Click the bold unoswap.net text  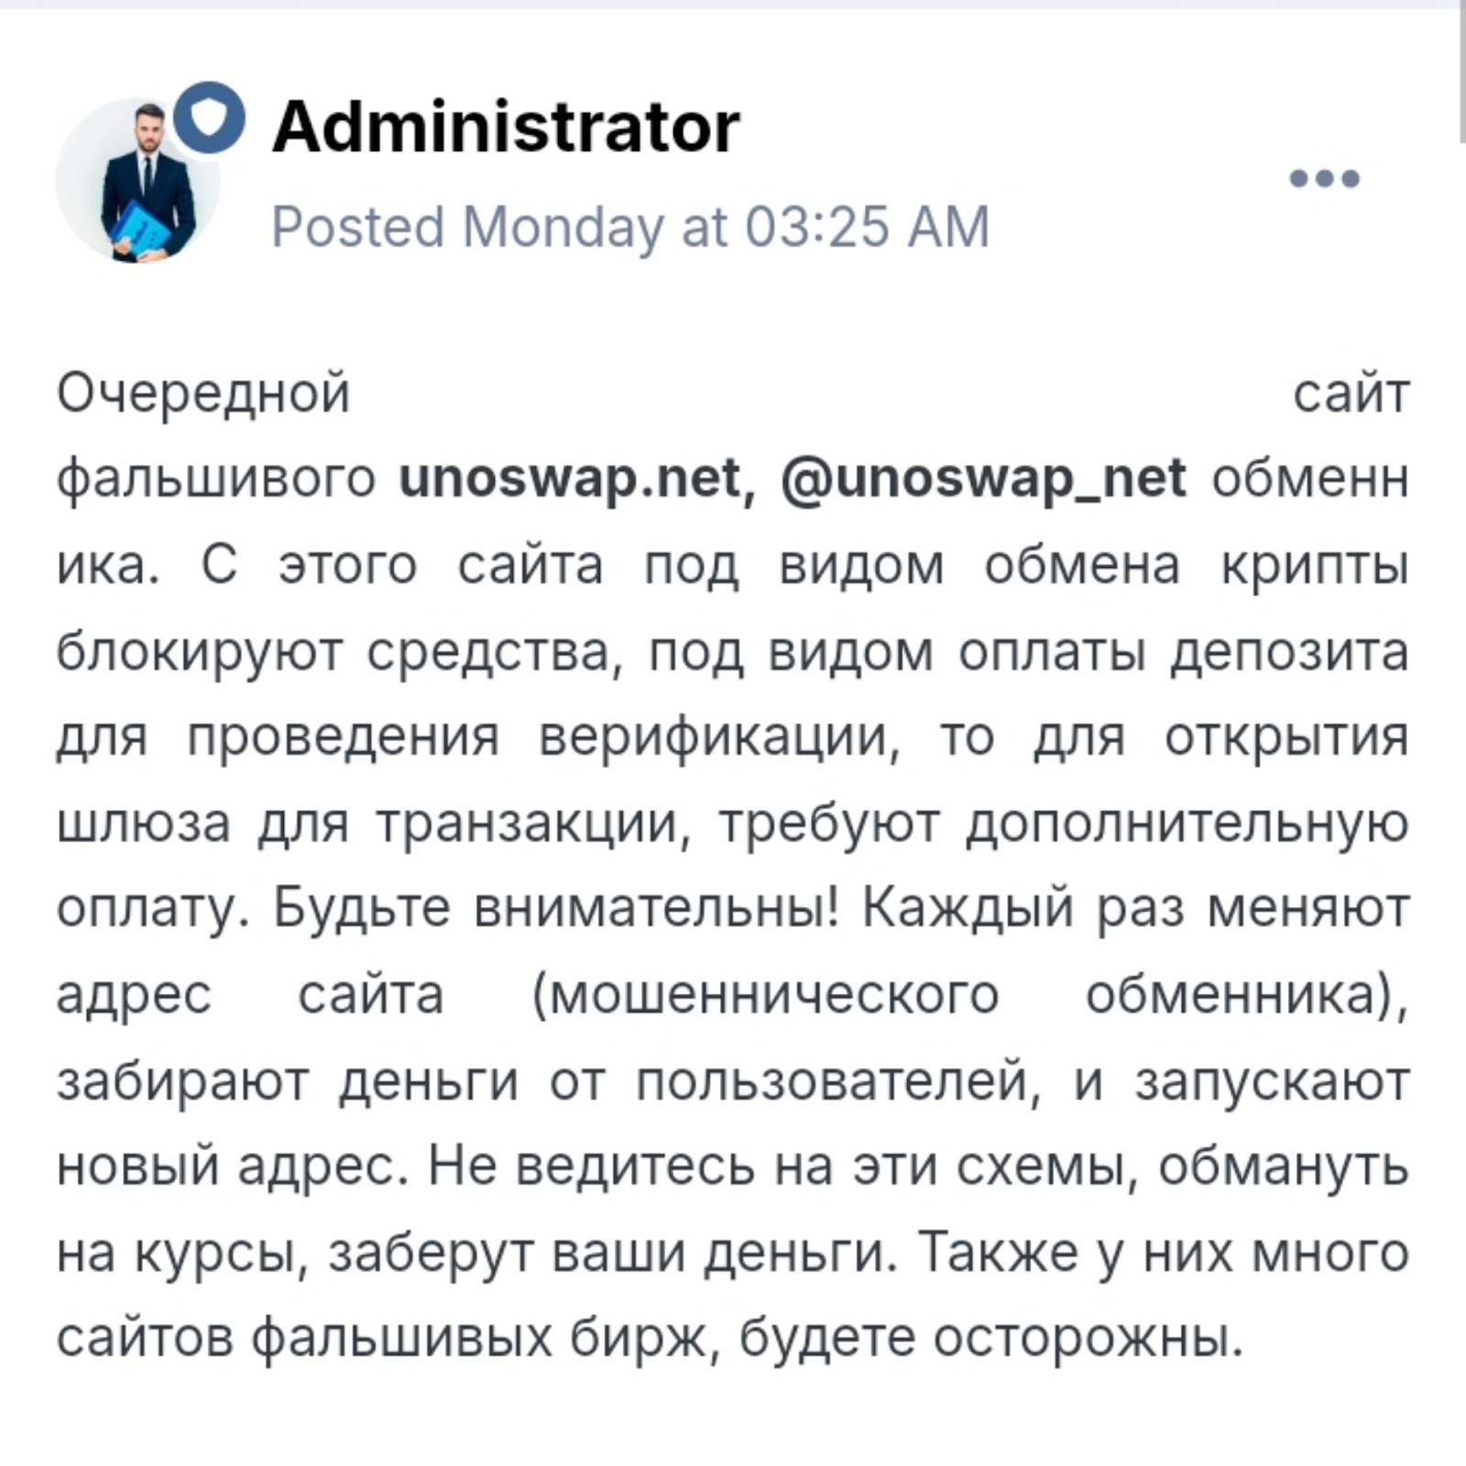tap(569, 478)
